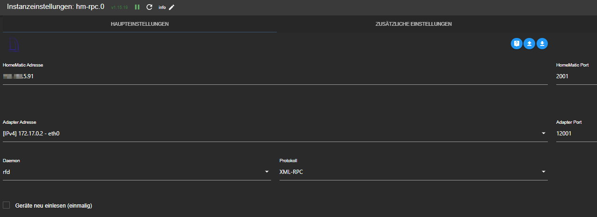Click the Instanzeinstellungen: hm-rpc.0 title
The height and width of the screenshot is (217, 597).
point(55,7)
